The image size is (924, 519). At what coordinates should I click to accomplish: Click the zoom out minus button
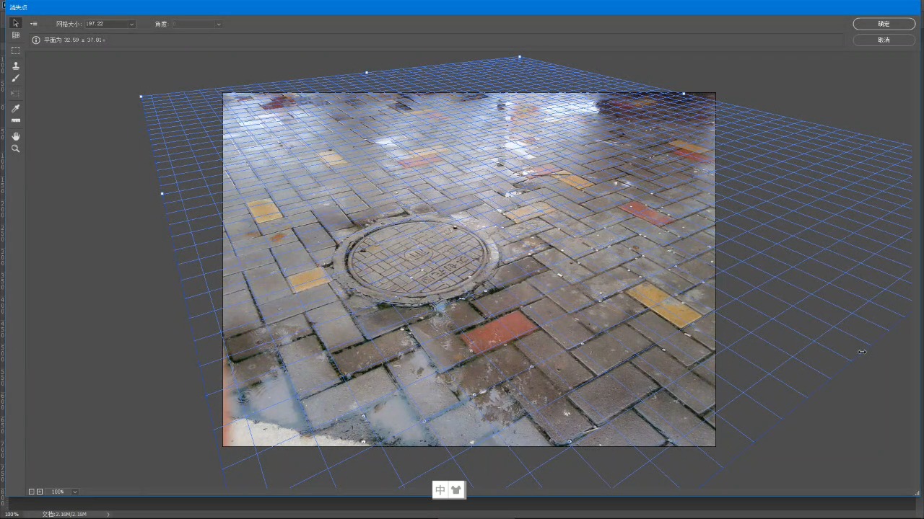coord(31,492)
